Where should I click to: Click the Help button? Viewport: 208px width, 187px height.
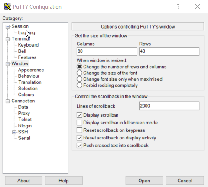click(x=64, y=181)
